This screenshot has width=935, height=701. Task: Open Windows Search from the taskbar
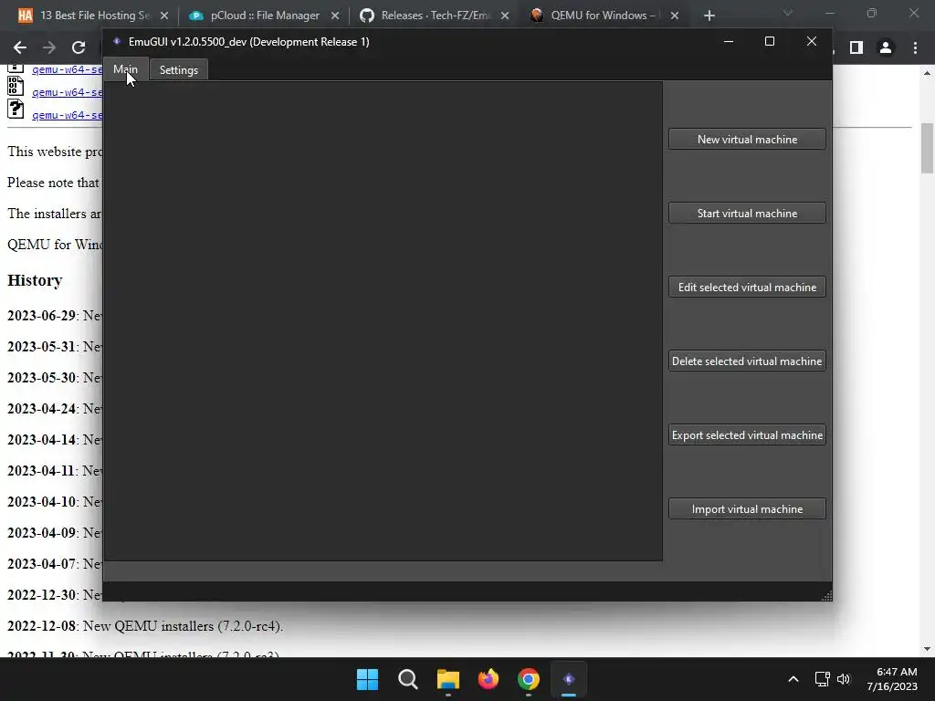point(408,679)
